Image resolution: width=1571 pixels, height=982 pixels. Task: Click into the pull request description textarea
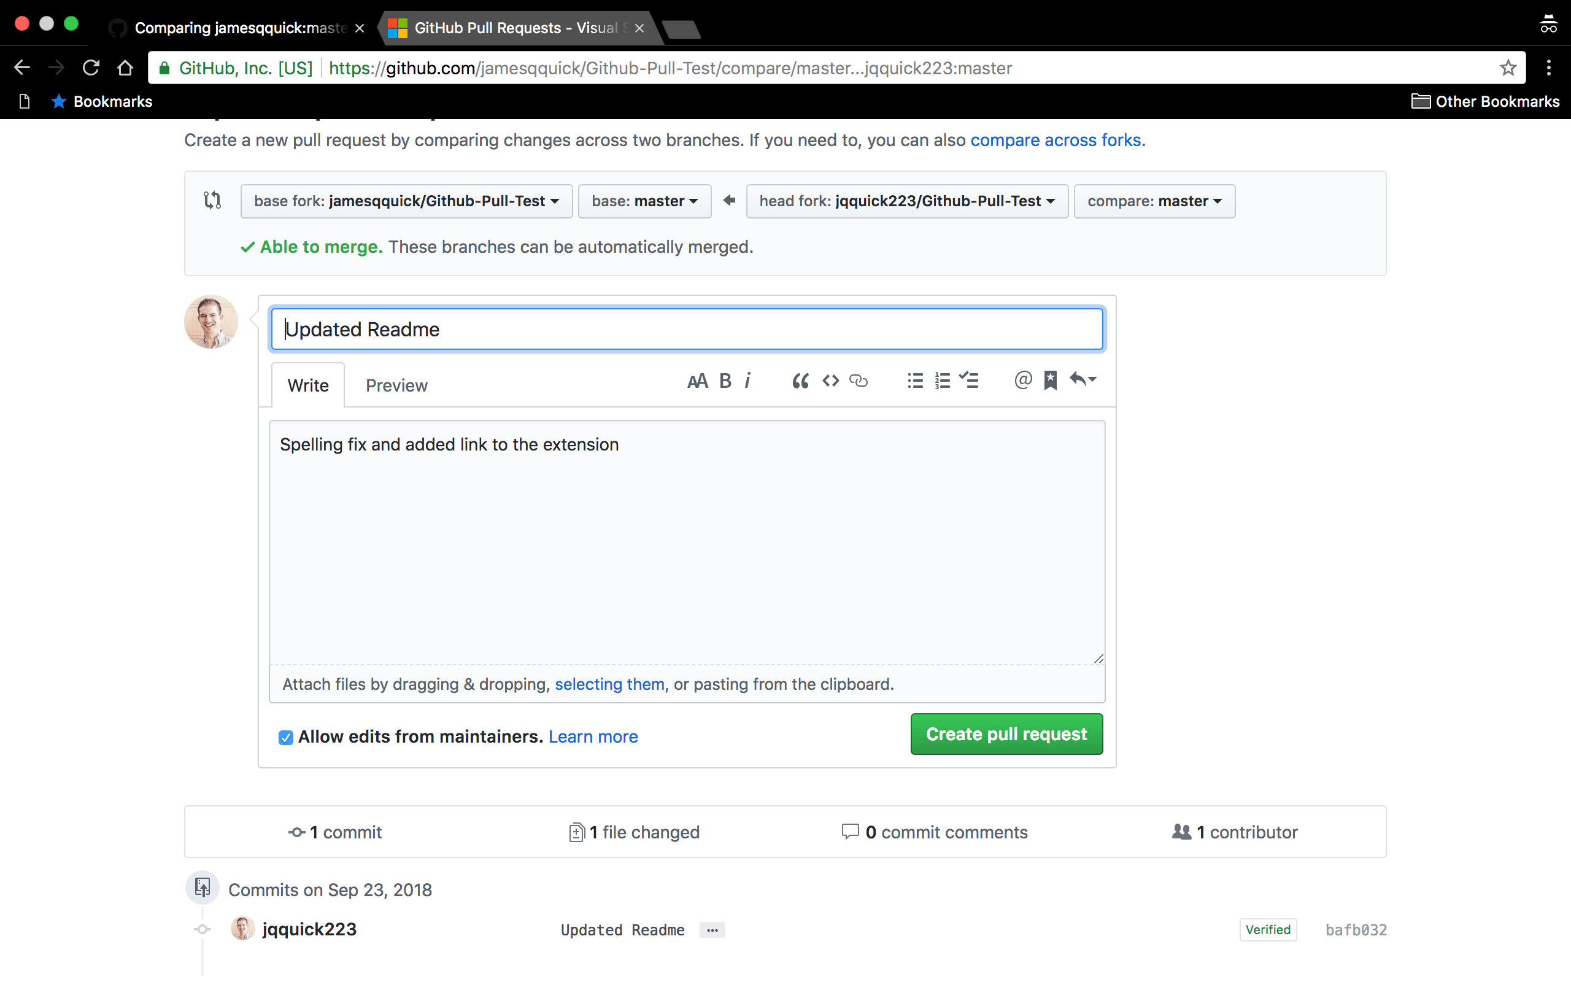687,543
